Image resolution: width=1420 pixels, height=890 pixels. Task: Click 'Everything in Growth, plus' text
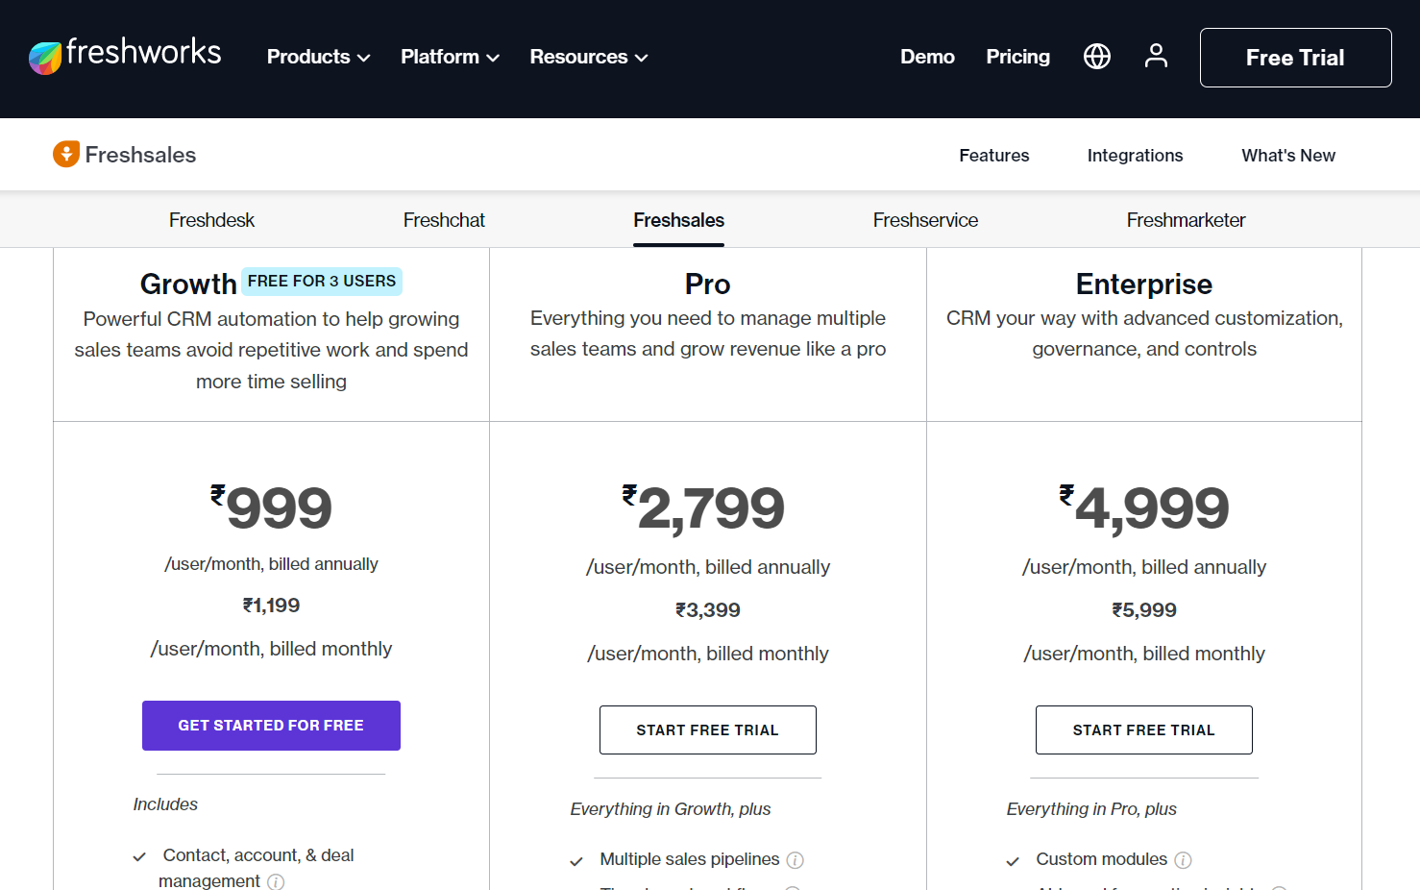671,809
